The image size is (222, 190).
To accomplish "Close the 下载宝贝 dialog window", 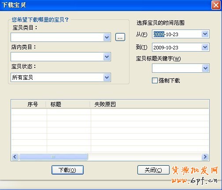I will pyautogui.click(x=216, y=5).
